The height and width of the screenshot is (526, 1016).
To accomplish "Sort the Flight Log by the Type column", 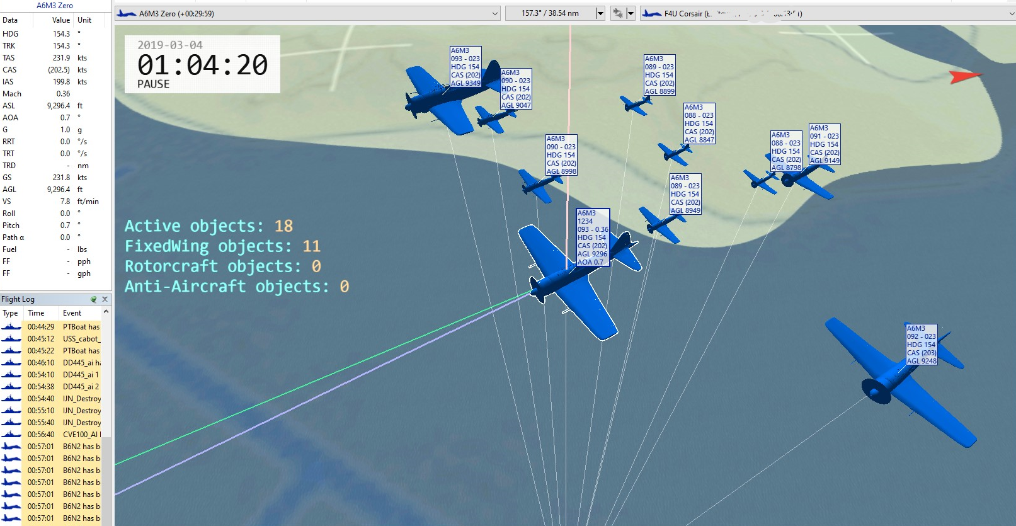I will 10,313.
